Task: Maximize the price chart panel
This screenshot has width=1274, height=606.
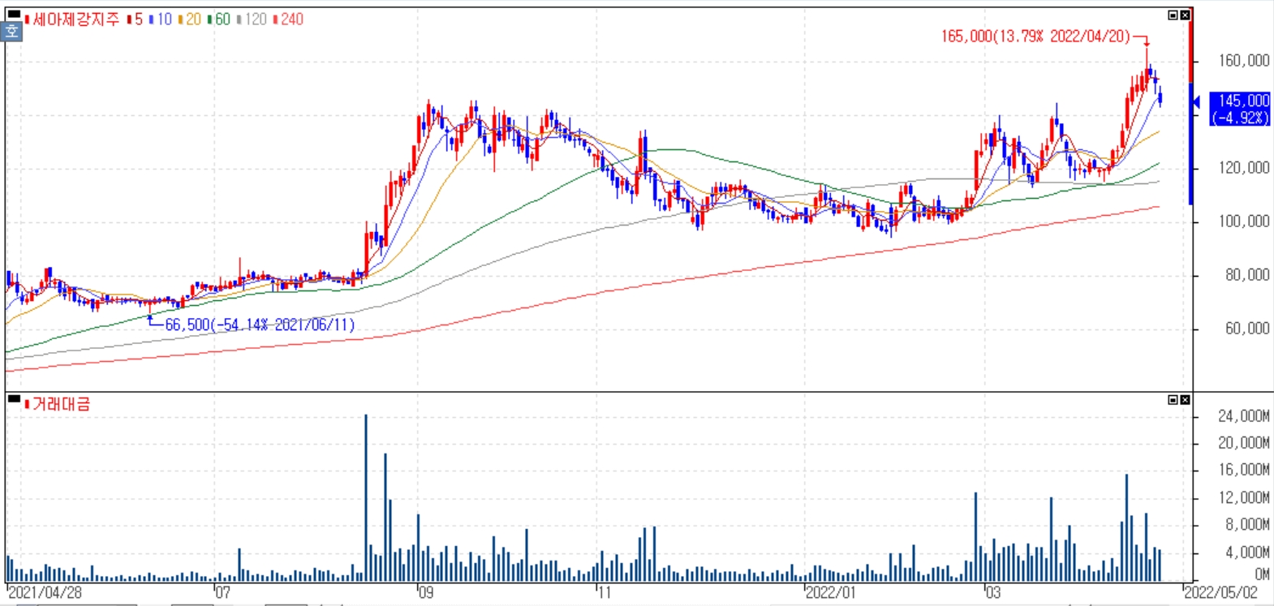Action: pos(1173,15)
